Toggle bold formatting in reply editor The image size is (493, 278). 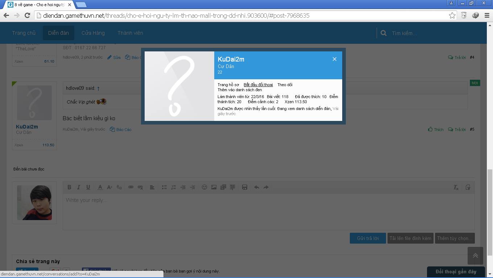click(69, 187)
